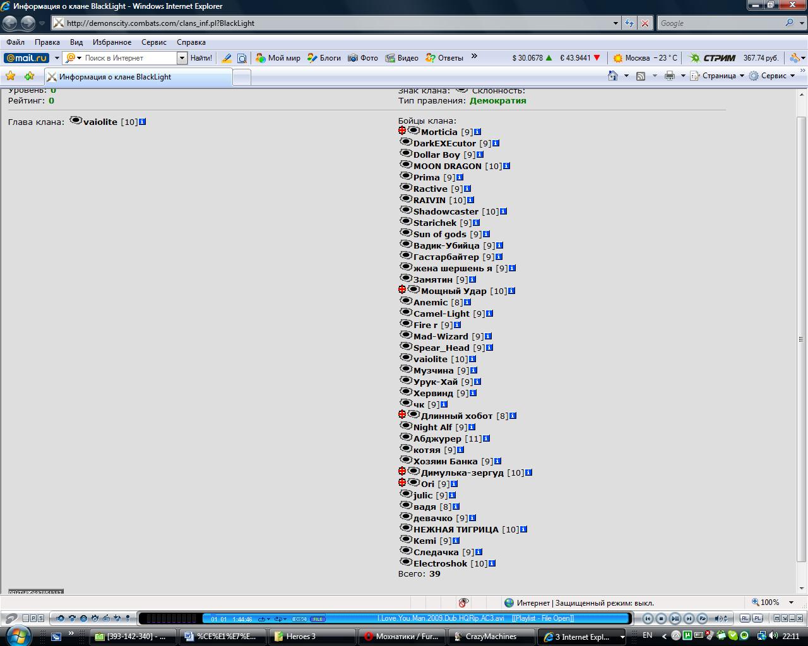Open Файл menu
This screenshot has width=808, height=646.
tap(16, 42)
